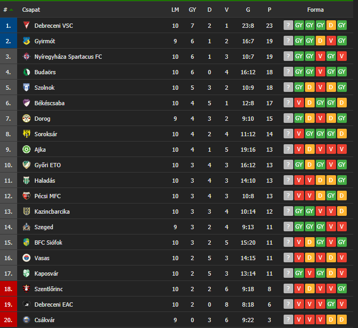Sort by the LM matches column header
Viewport: 358px width, 328px height.
[175, 10]
